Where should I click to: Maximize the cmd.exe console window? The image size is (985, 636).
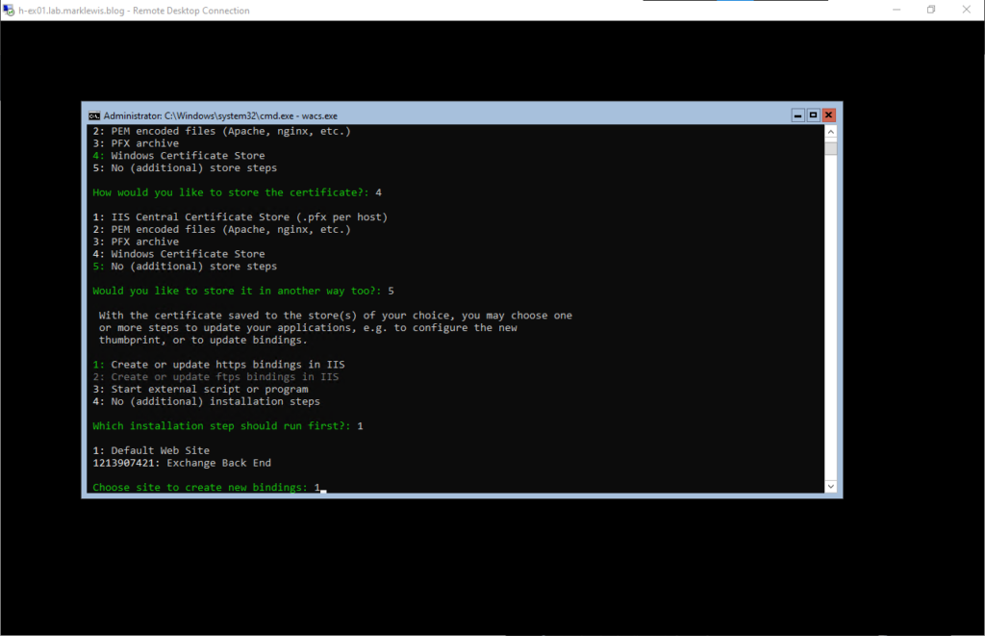coord(813,115)
